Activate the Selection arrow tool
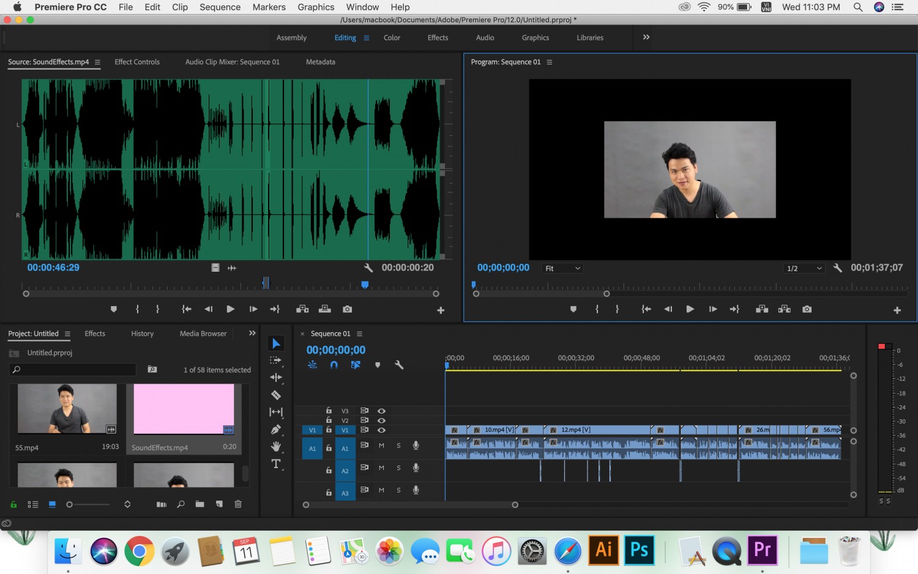Image resolution: width=918 pixels, height=574 pixels. 276,343
